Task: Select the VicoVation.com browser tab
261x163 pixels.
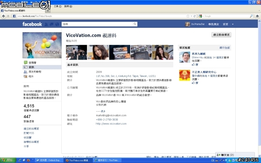Action: [23, 11]
